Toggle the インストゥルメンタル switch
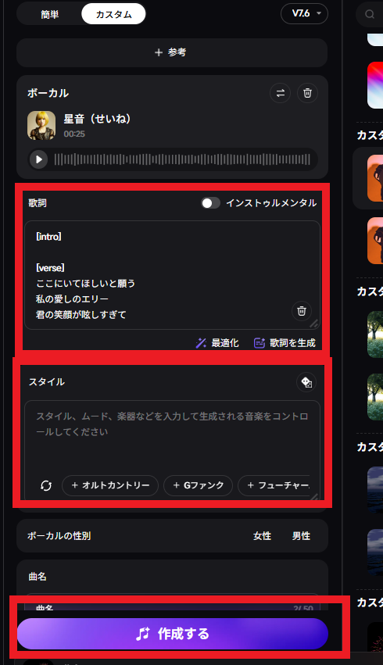The image size is (383, 665). tap(210, 203)
